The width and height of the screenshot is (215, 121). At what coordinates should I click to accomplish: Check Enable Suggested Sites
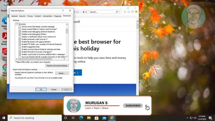20,47
